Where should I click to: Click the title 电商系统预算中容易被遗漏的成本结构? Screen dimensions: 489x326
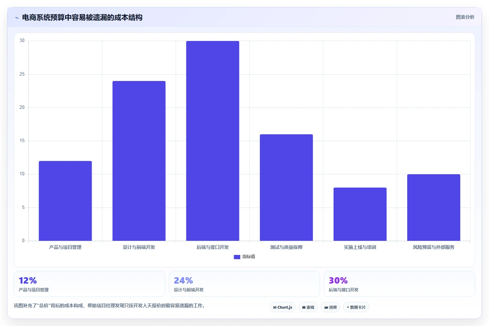click(x=82, y=17)
